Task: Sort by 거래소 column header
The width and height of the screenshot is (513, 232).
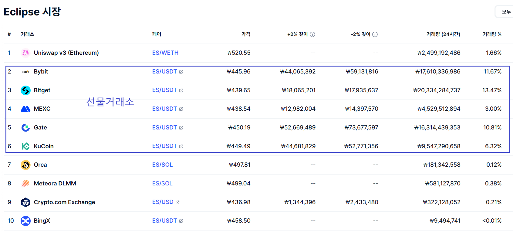Action: (x=27, y=34)
